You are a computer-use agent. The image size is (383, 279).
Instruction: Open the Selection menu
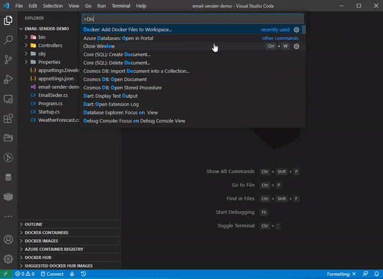[x=53, y=6]
